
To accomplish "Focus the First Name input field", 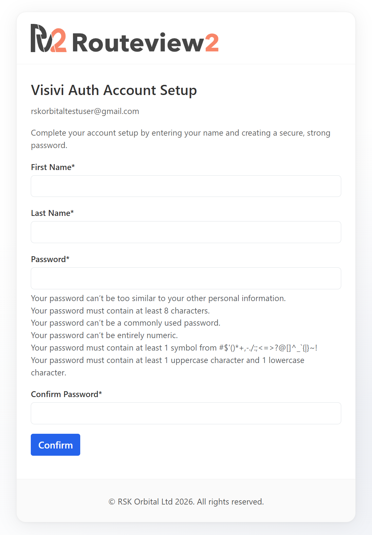I will (186, 186).
